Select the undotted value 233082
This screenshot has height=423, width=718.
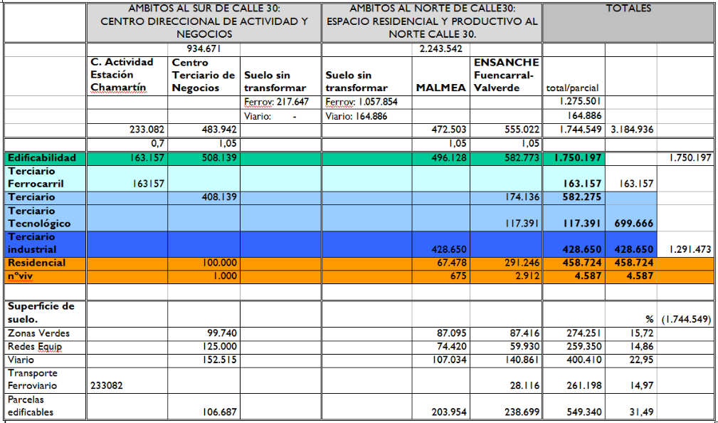(107, 386)
